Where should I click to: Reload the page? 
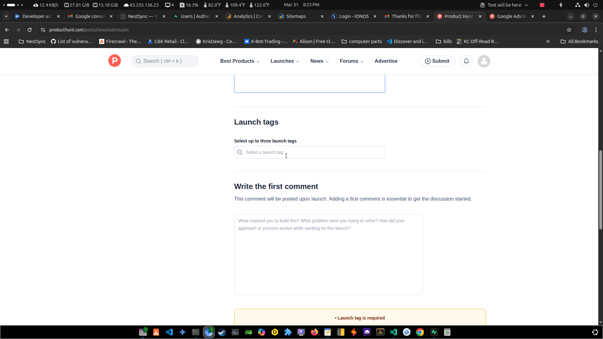tap(30, 30)
